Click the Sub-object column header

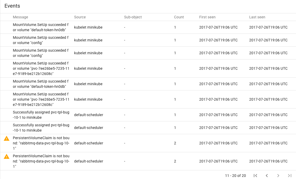click(x=133, y=17)
